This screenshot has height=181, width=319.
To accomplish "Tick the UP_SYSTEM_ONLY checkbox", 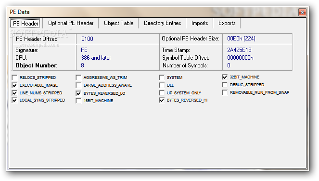I will tap(162, 93).
